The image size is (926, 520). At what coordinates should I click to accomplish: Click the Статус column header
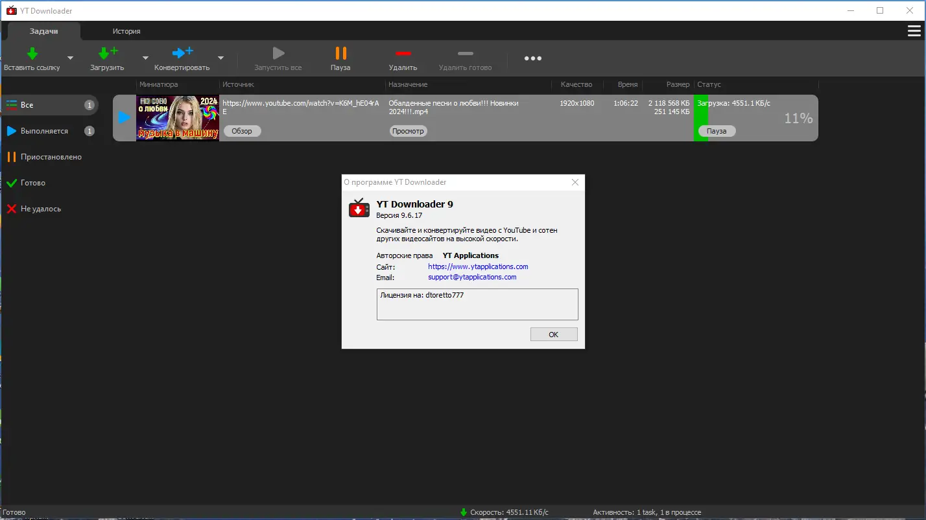pos(709,84)
